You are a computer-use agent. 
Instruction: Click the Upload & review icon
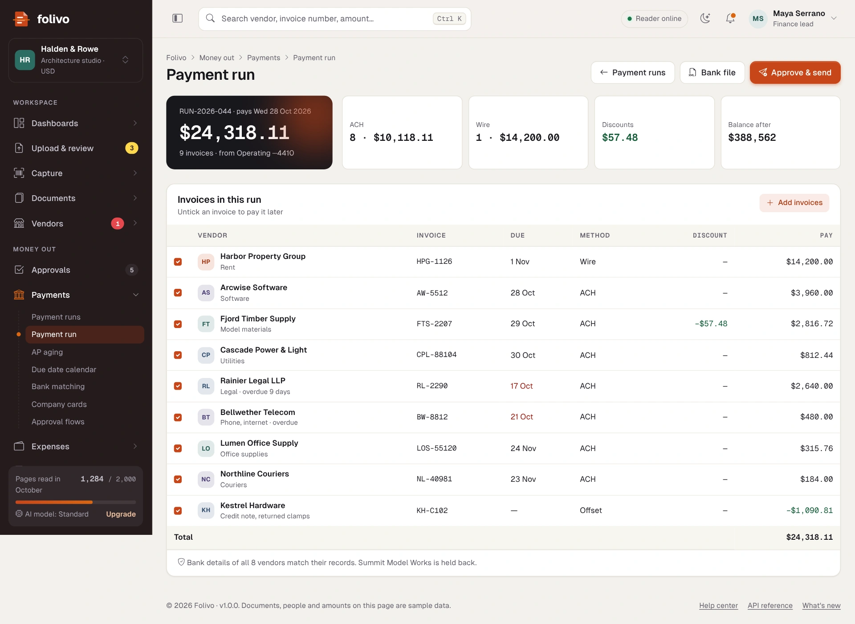19,148
